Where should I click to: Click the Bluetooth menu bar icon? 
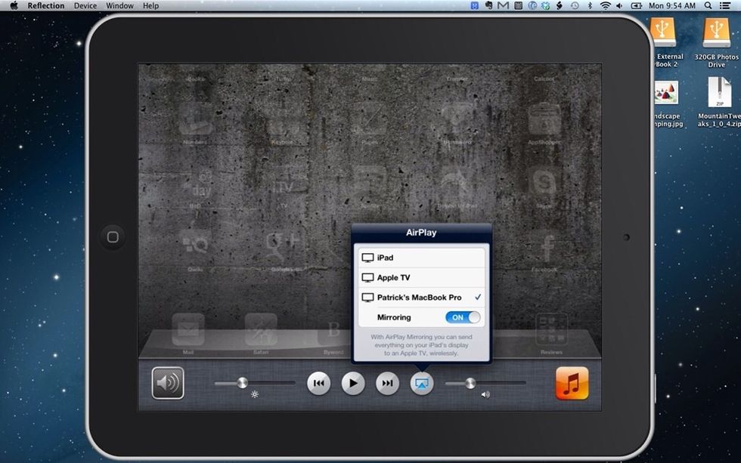(x=589, y=5)
